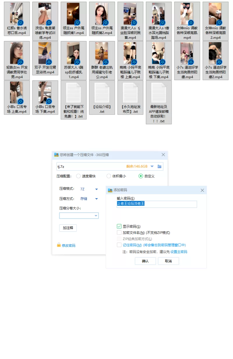The image size is (233, 359).
Task: Select the 【论坛介绍】.txt file icon
Action: point(102,93)
